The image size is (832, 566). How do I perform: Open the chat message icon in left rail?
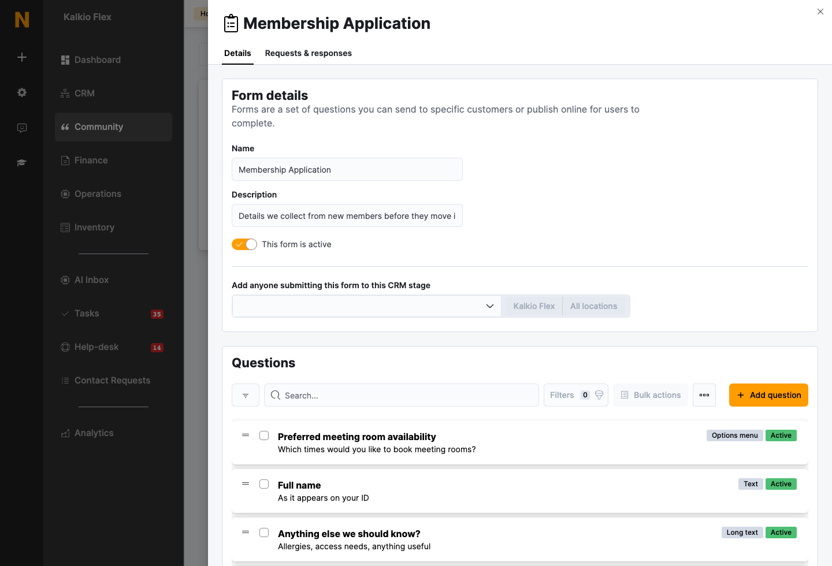pos(22,128)
